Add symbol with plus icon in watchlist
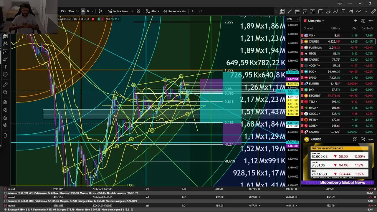This screenshot has height=212, width=377. [355, 21]
